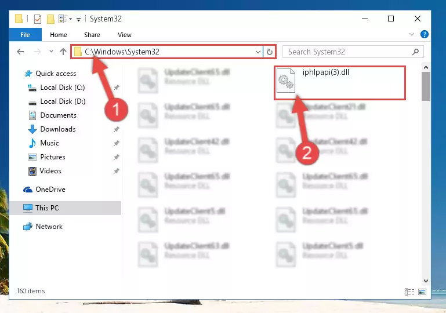This screenshot has height=313, width=446.
Task: Go back with the left arrow button
Action: [x=20, y=52]
